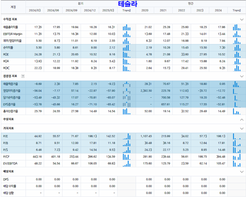Click the help icon beside 성장성 지표
Screen dimensions: 246x197
coord(23,76)
